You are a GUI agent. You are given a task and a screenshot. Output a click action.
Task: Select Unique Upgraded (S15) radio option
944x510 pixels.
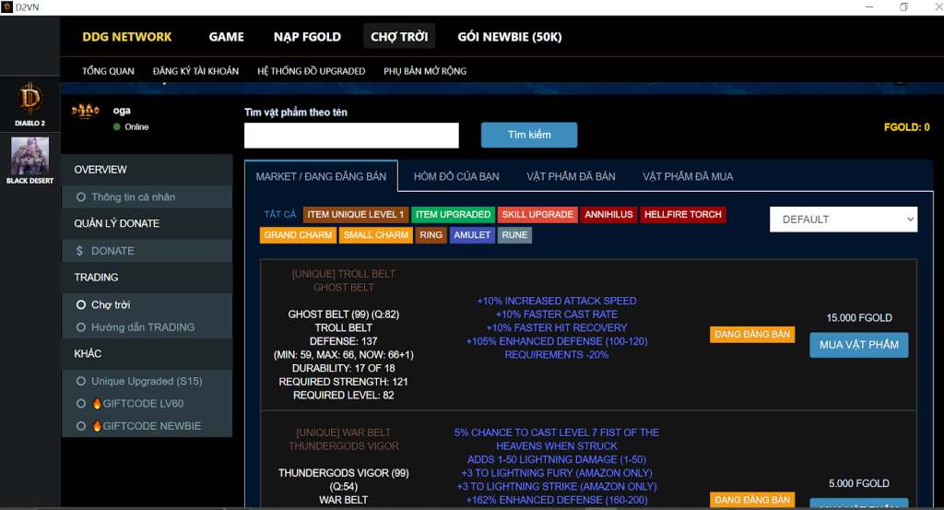(81, 381)
